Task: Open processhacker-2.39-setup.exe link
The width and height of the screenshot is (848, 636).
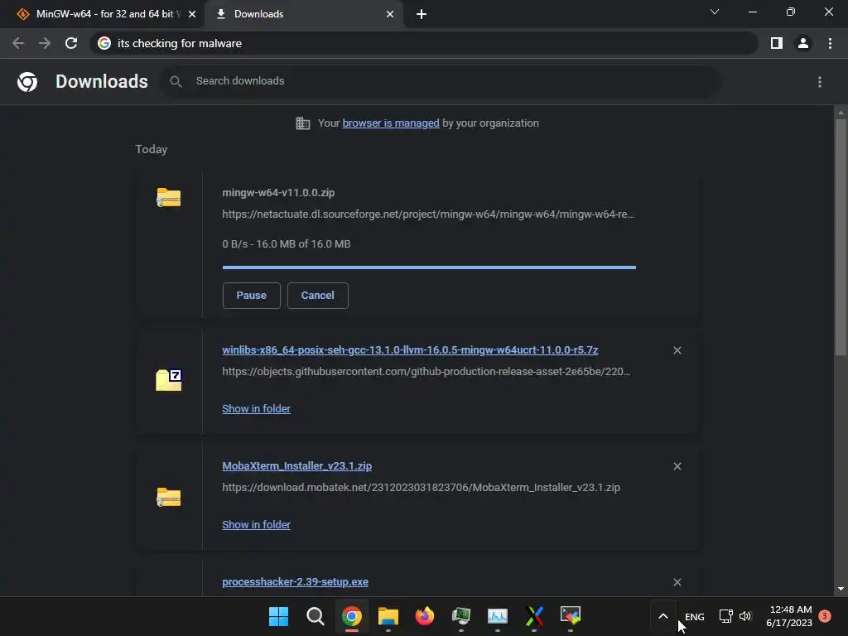Action: point(296,582)
